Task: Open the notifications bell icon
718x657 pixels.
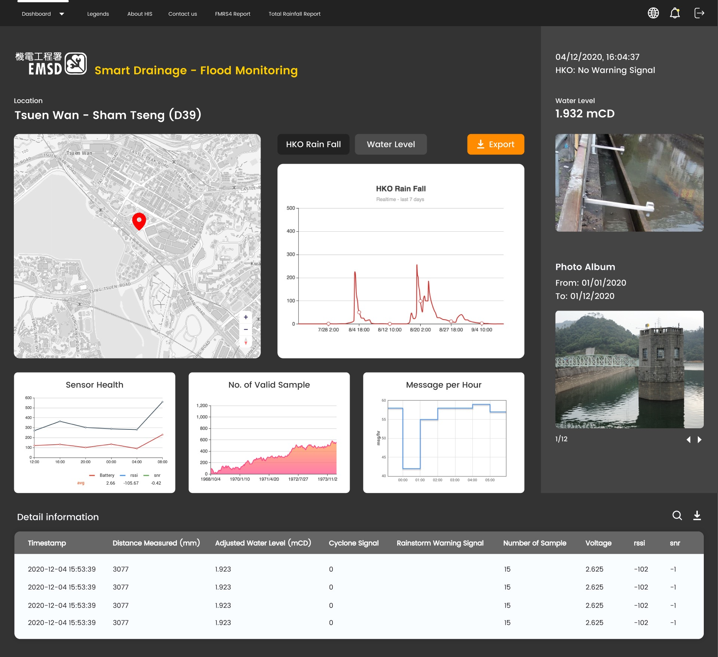Action: click(675, 13)
